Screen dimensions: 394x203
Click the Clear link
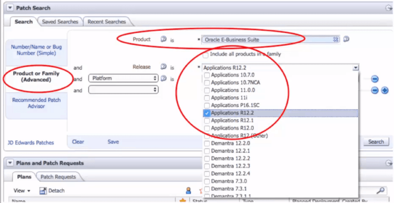78,142
